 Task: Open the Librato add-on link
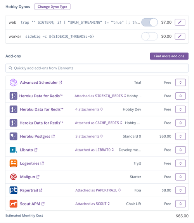(26, 150)
